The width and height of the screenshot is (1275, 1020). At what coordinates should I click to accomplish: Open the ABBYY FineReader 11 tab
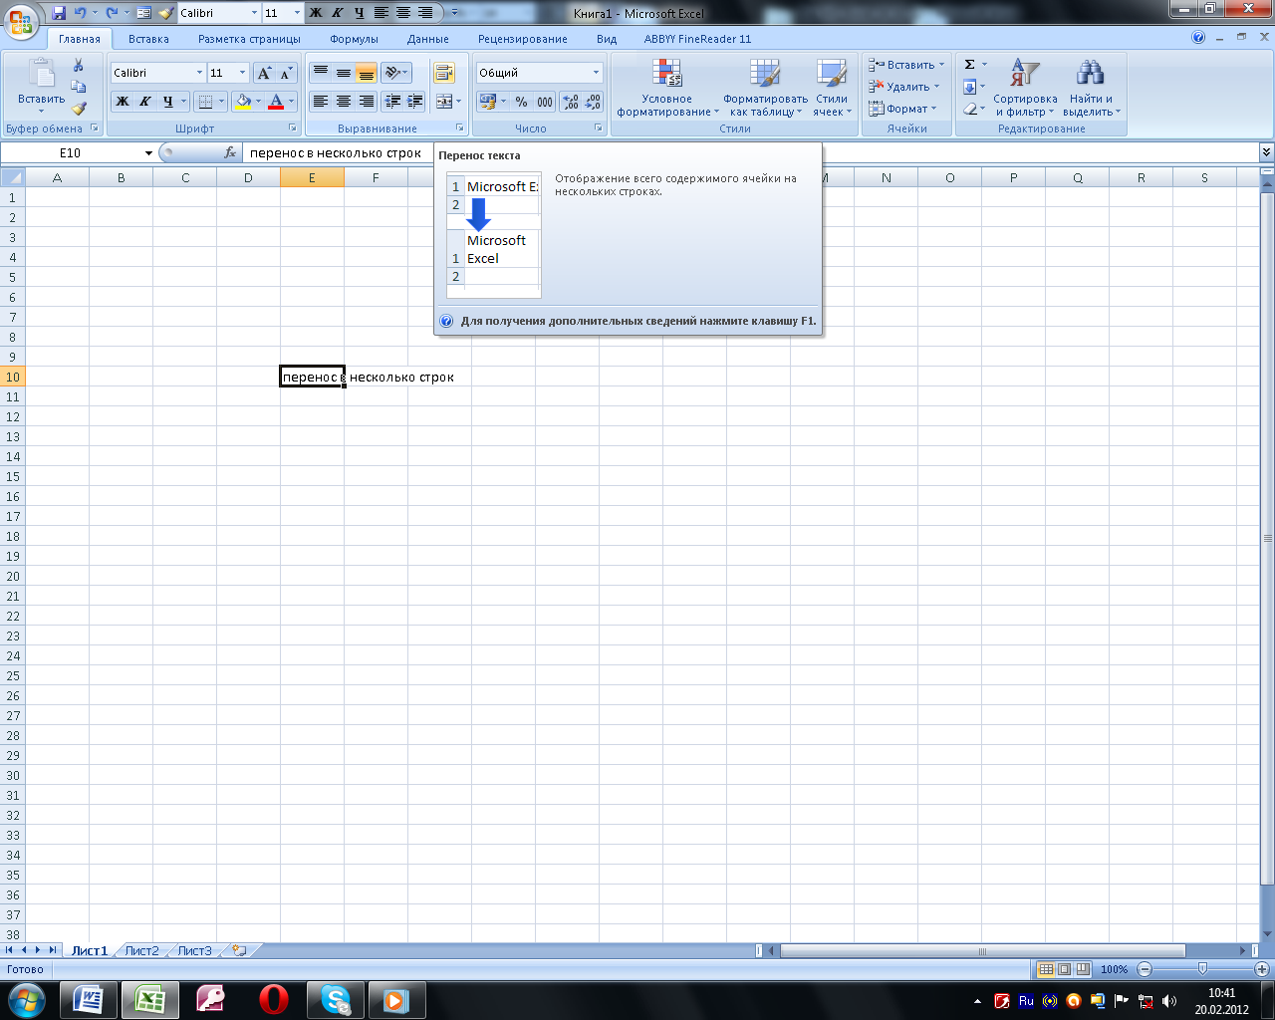(697, 39)
